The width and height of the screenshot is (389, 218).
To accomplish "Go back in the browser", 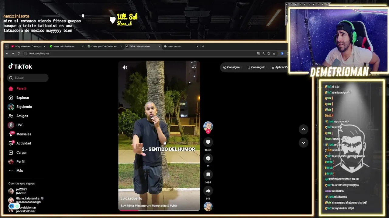I will [x=7, y=54].
